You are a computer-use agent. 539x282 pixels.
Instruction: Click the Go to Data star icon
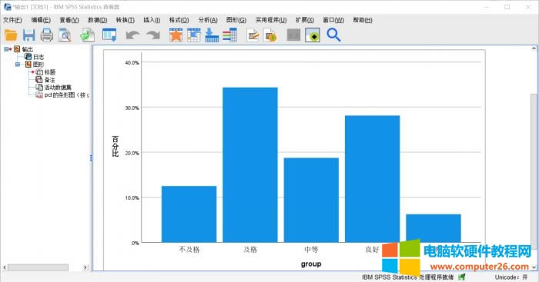click(x=176, y=35)
